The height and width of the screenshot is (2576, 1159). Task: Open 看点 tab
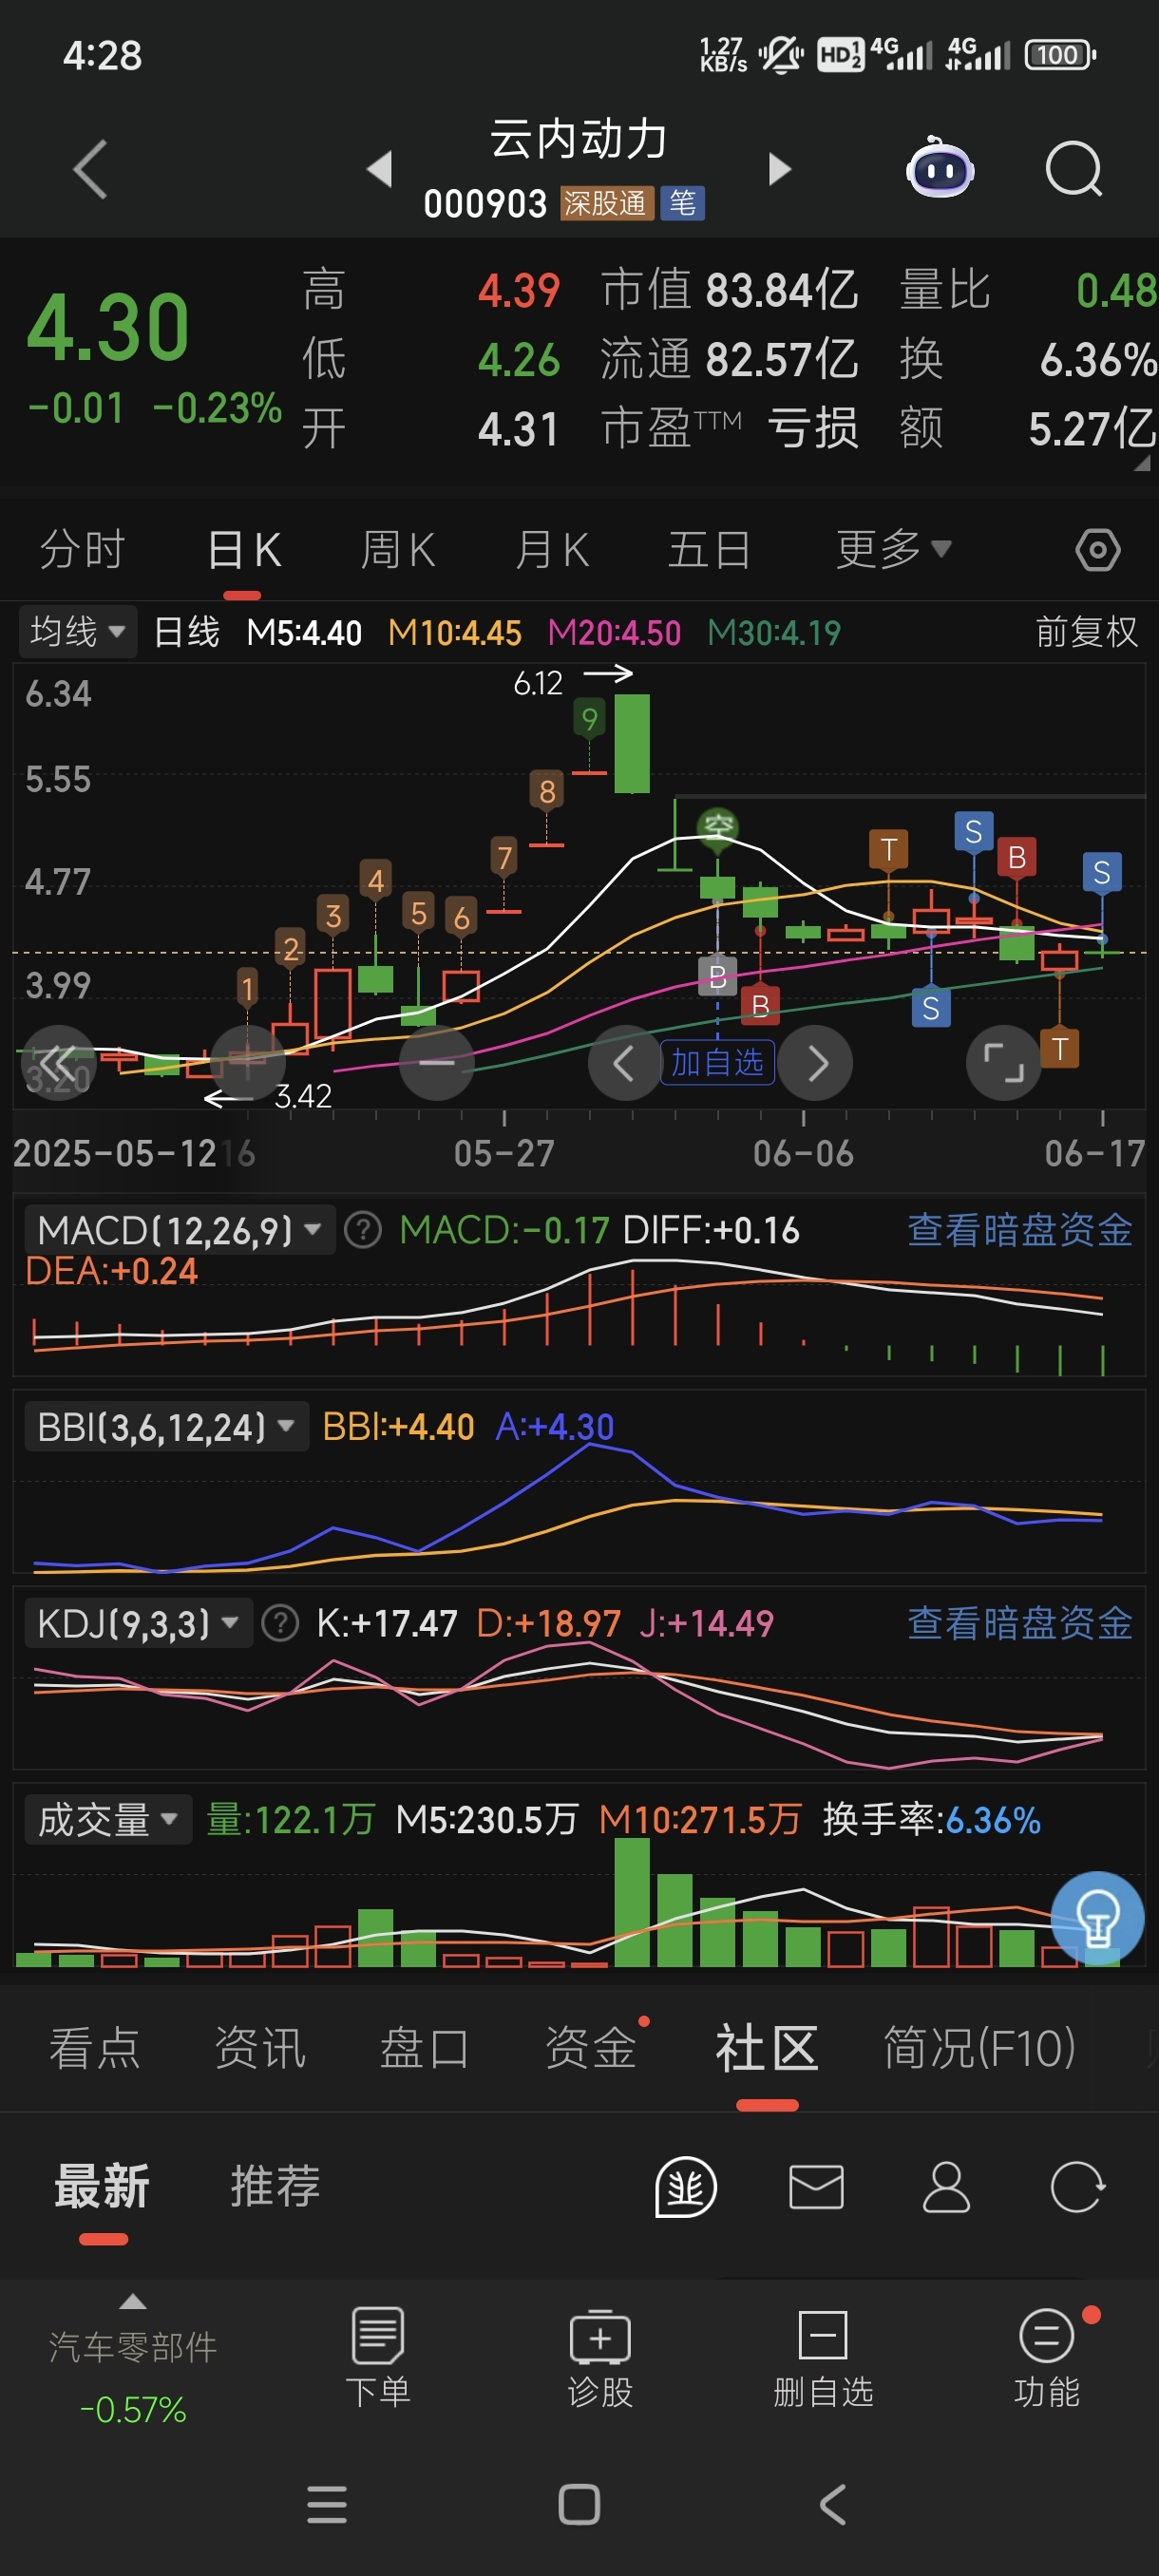click(94, 2047)
